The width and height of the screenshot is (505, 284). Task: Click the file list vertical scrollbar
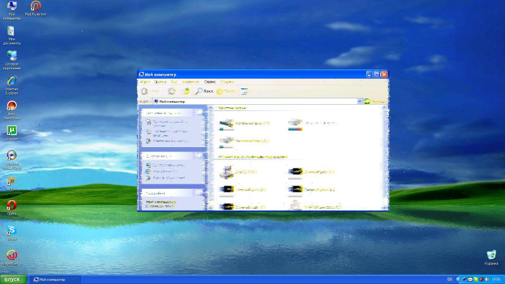point(385,158)
